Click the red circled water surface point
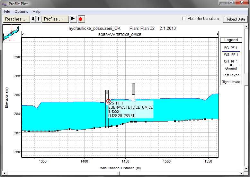 (108, 101)
